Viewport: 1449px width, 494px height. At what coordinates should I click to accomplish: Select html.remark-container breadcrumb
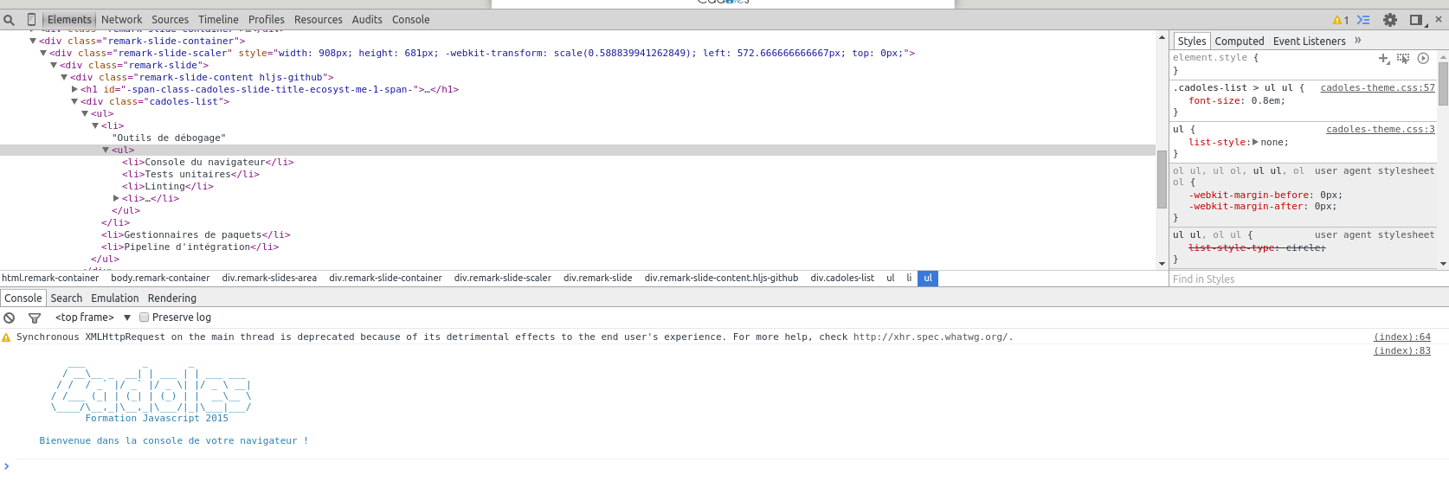50,278
